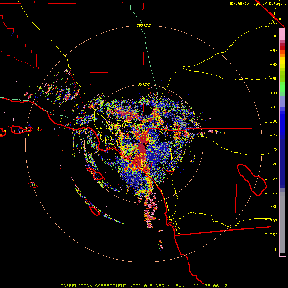This screenshot has height=288, width=288.
Task: Select the 0.520 scale value
Action: (x=271, y=164)
